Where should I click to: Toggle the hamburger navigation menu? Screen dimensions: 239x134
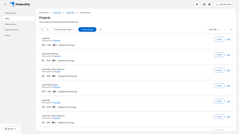tap(5, 4)
